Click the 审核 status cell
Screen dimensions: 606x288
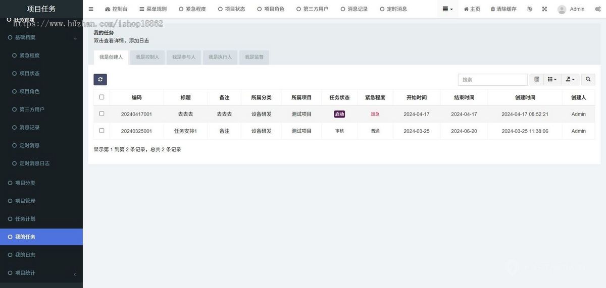(x=339, y=131)
